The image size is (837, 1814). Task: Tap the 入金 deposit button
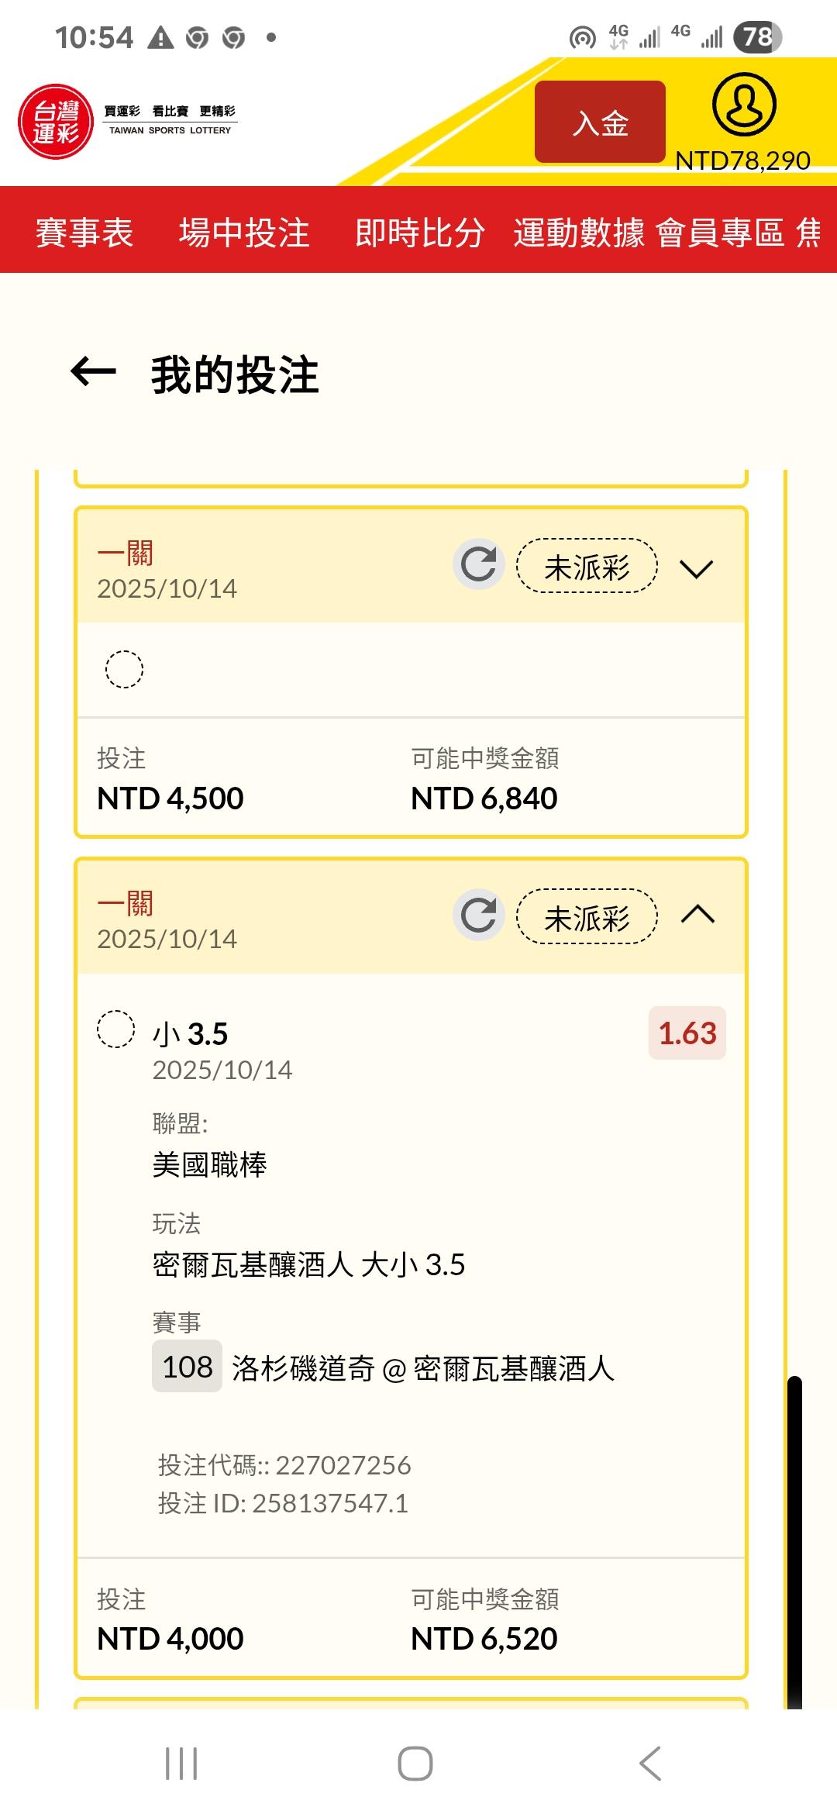[x=600, y=122]
